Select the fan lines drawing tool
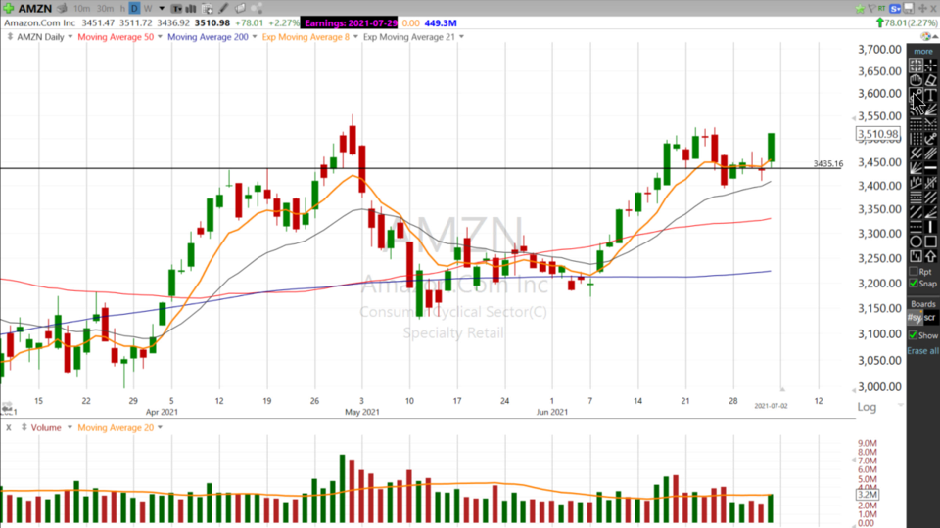The width and height of the screenshot is (940, 528). click(x=916, y=168)
